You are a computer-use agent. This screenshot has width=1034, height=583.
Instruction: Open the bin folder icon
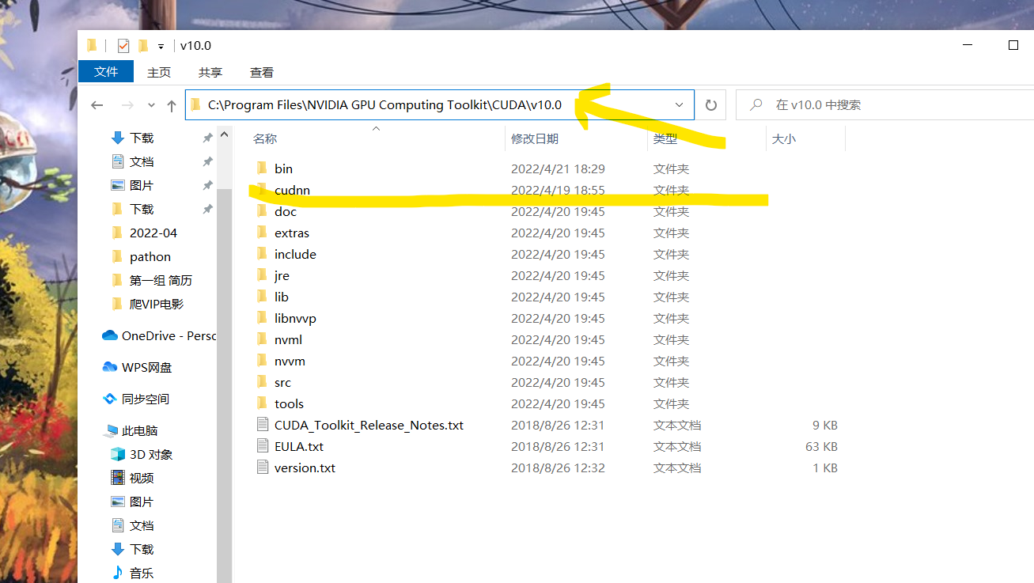tap(263, 168)
